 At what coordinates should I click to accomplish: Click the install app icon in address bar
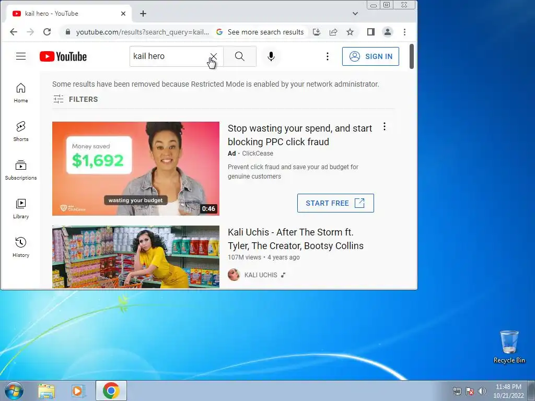coord(317,32)
